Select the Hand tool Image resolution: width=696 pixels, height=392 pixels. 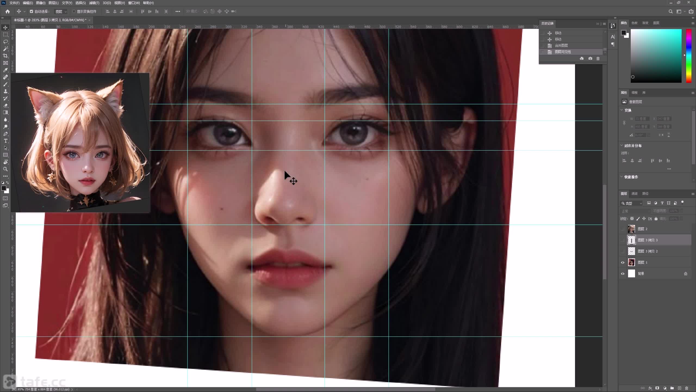click(5, 162)
